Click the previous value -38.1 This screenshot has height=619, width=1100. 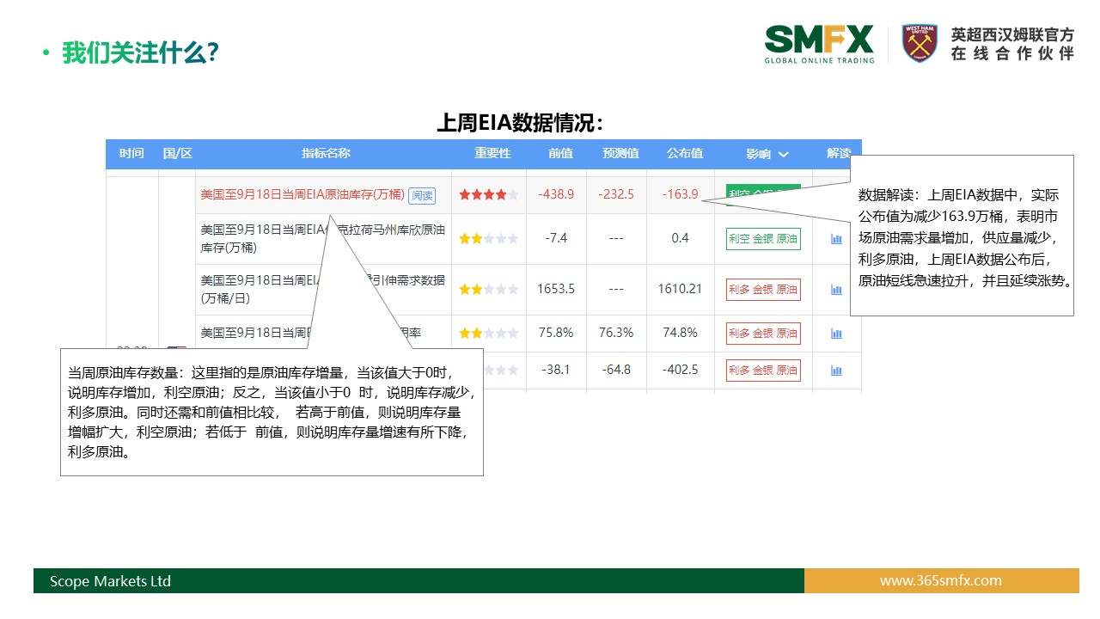click(556, 370)
